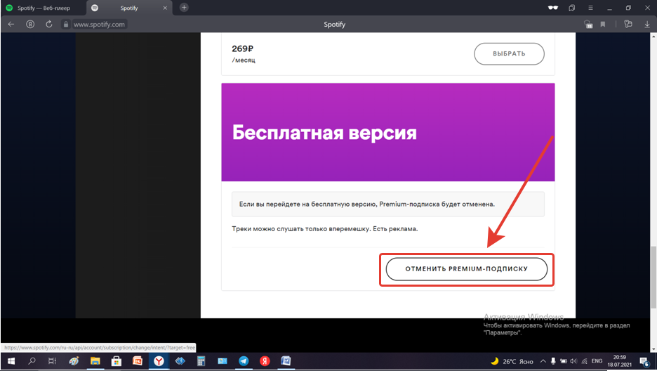The height and width of the screenshot is (371, 657).
Task: Click the www.spotify.com address field
Action: click(99, 24)
